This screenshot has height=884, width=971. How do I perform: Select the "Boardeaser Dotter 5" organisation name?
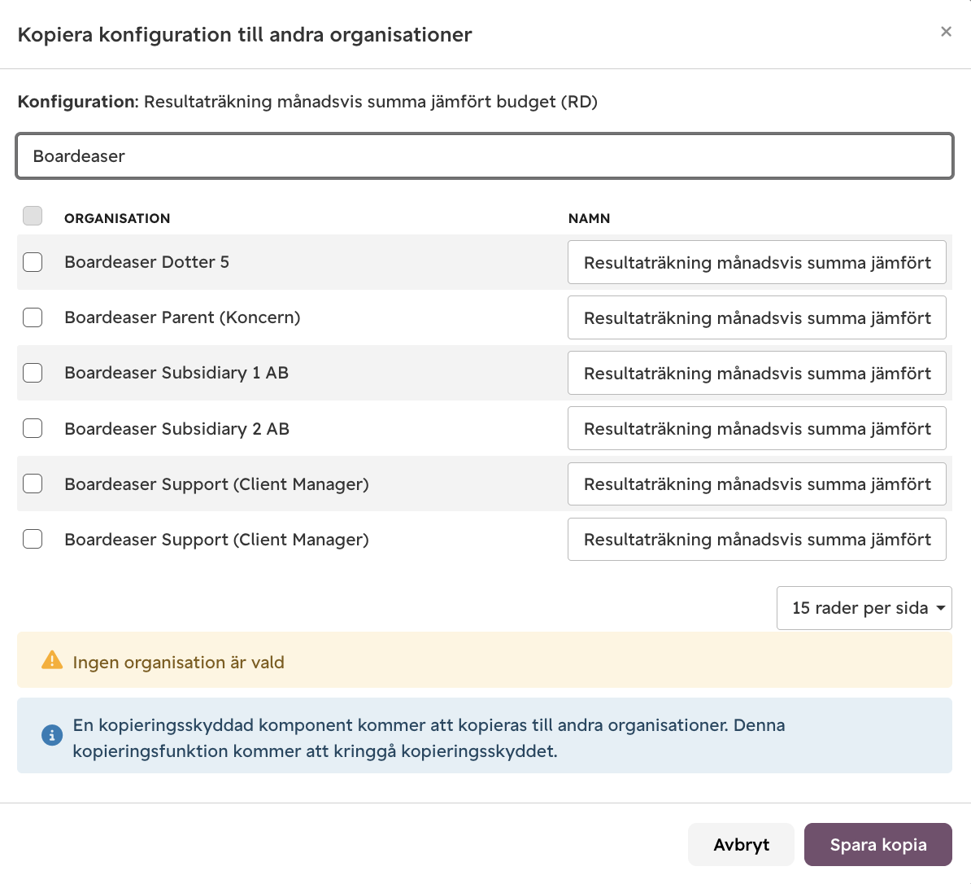(146, 262)
